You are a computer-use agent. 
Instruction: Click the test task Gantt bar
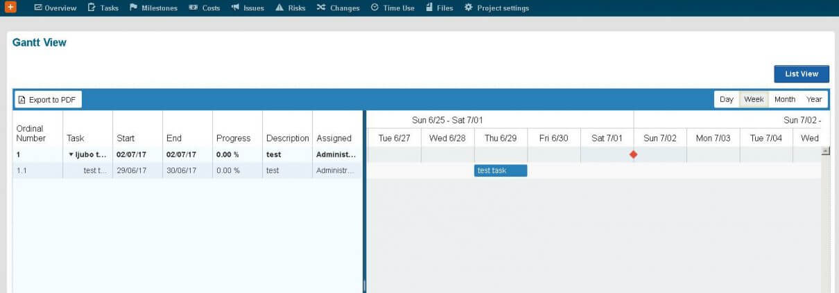[501, 170]
